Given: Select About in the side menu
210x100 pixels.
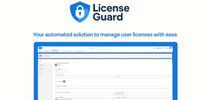Looking at the screenshot, I should (x=45, y=73).
